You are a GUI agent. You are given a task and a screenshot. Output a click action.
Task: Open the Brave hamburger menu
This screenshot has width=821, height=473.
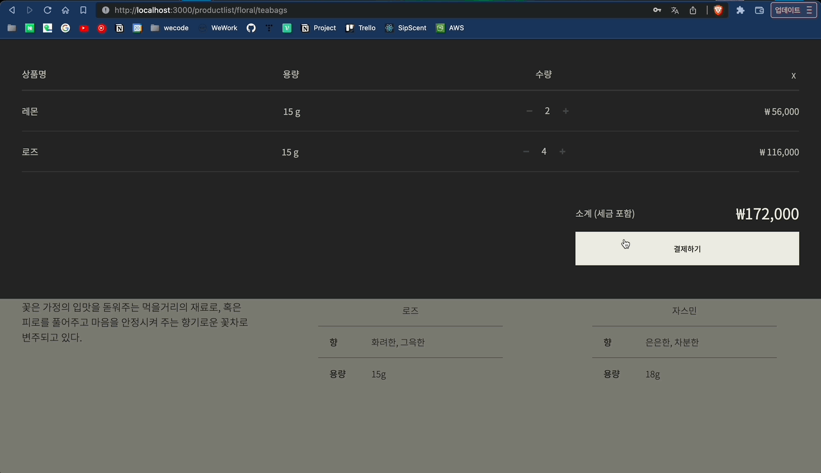(x=809, y=10)
